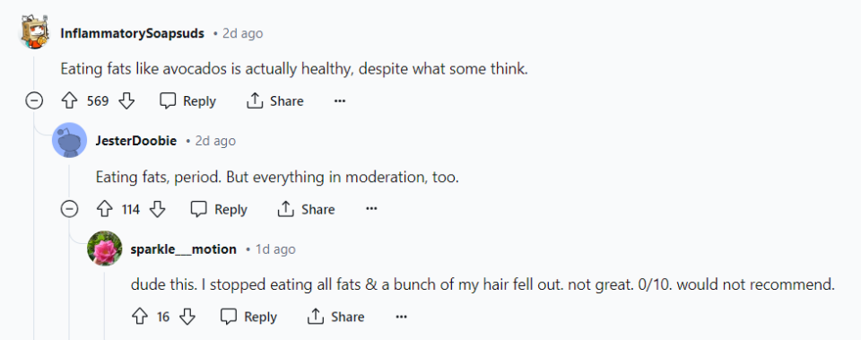Upvote JesterDoobie's moderation comment
The height and width of the screenshot is (340, 861).
pos(104,209)
